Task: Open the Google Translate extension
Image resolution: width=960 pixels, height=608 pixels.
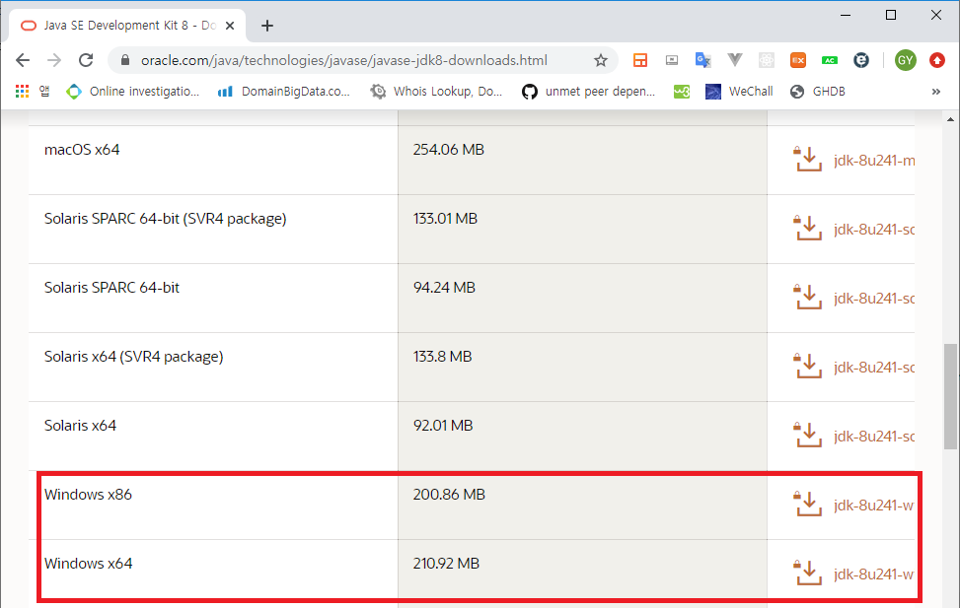Action: click(x=702, y=60)
